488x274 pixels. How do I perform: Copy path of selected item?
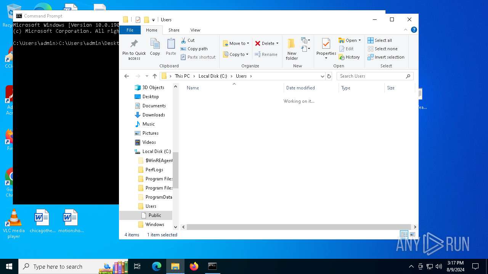(x=194, y=49)
